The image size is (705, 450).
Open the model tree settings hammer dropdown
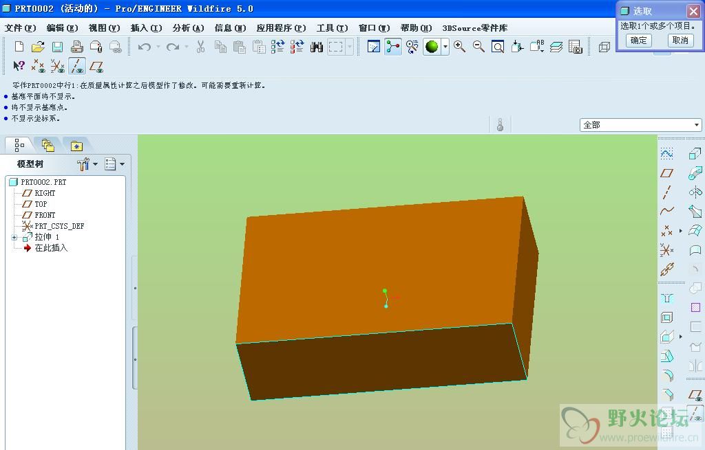click(x=87, y=164)
